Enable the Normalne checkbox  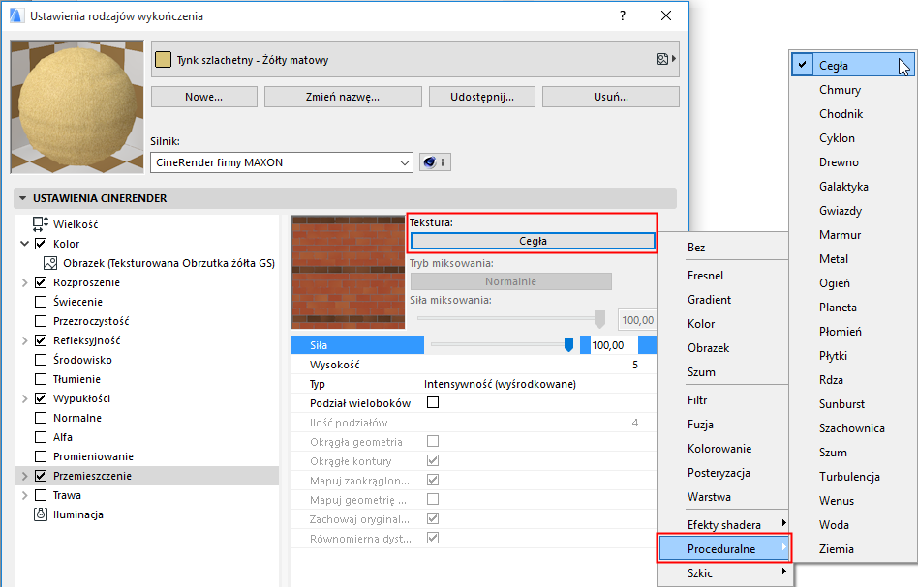41,418
